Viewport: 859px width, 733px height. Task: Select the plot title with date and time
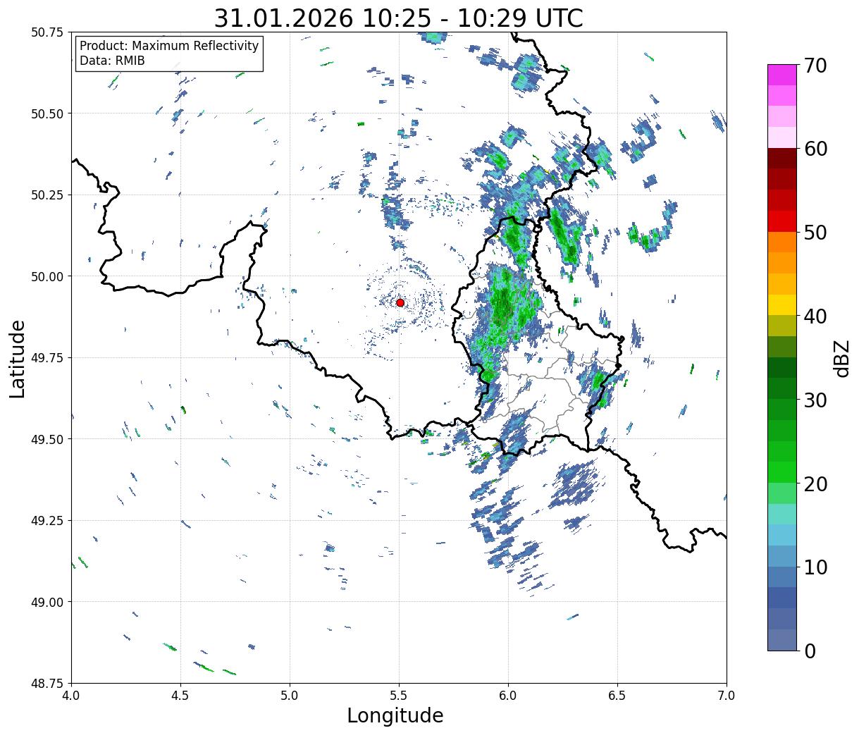tap(398, 18)
